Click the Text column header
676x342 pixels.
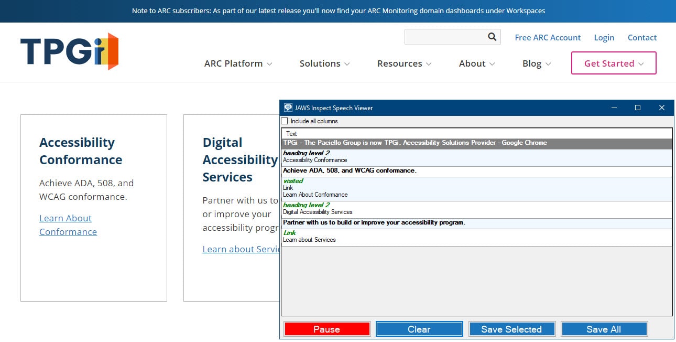point(477,134)
